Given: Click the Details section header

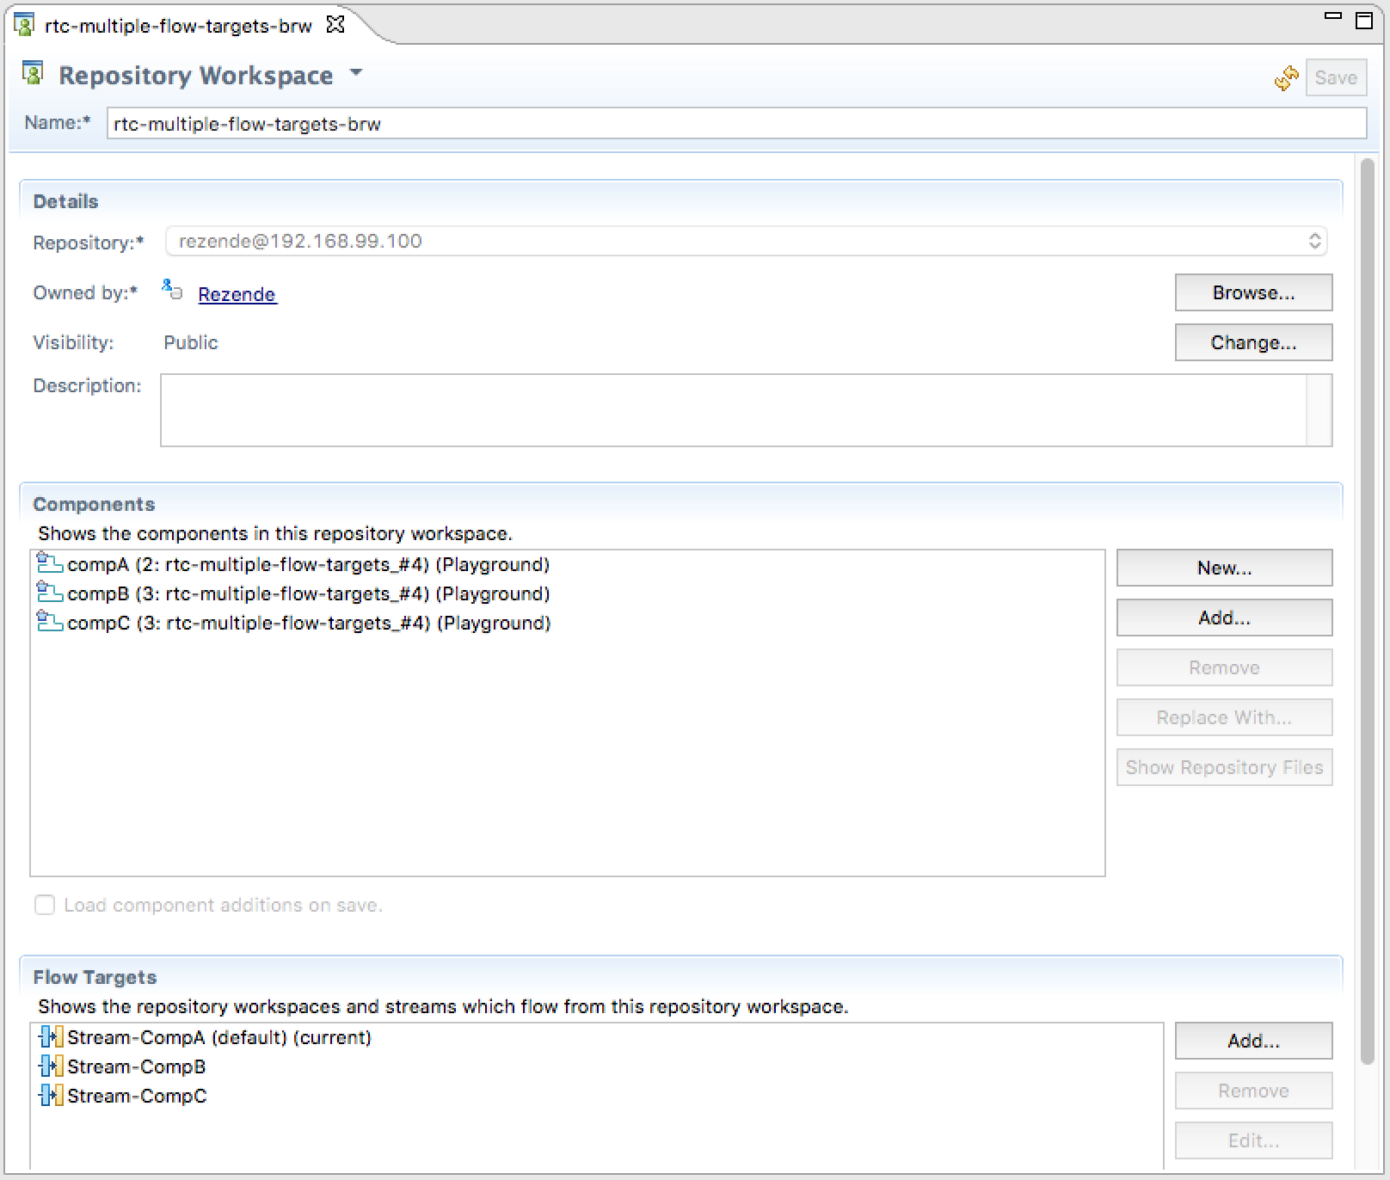Looking at the screenshot, I should pyautogui.click(x=65, y=201).
